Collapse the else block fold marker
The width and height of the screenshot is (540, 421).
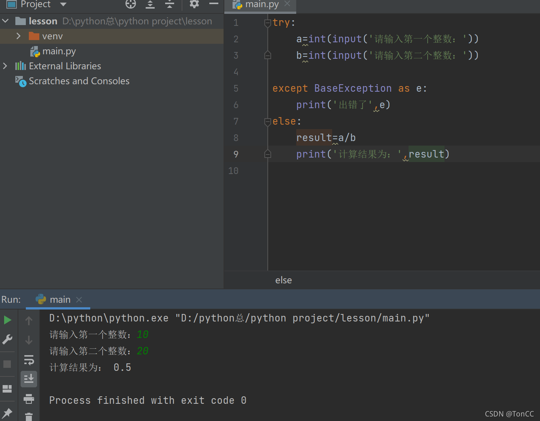click(267, 122)
